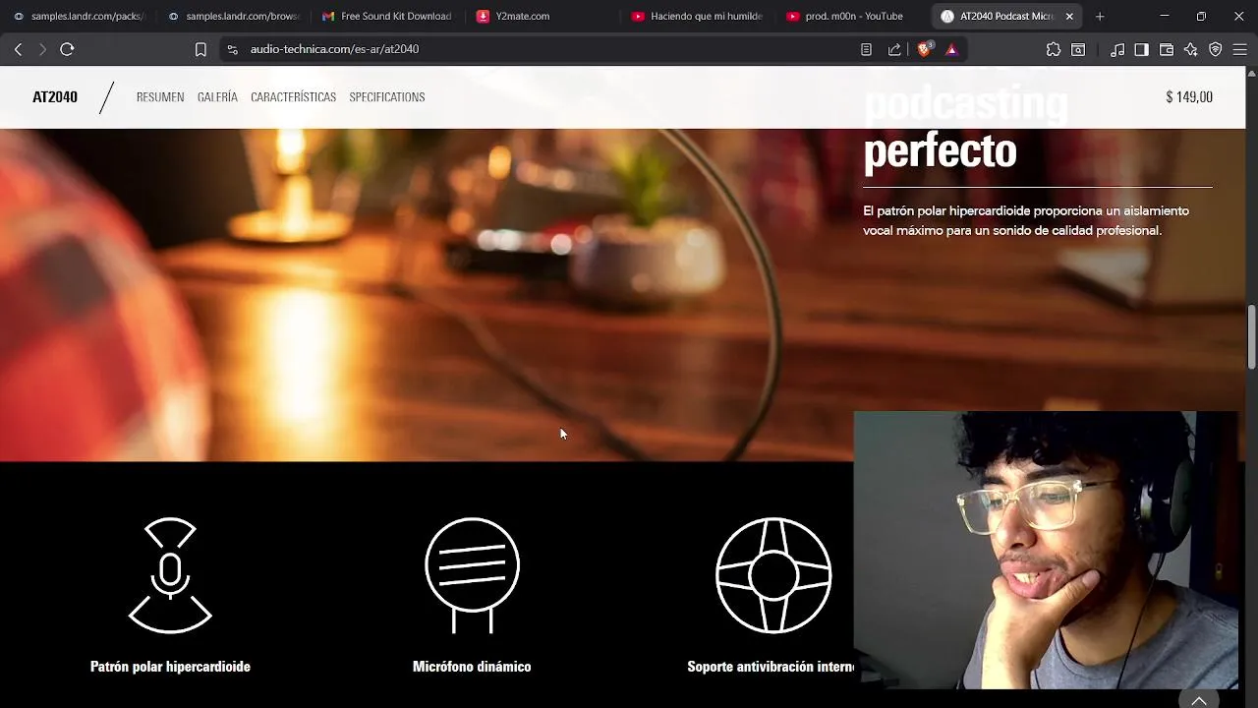The width and height of the screenshot is (1258, 708).
Task: Click the scroll-to-top arrow button
Action: point(1199,699)
